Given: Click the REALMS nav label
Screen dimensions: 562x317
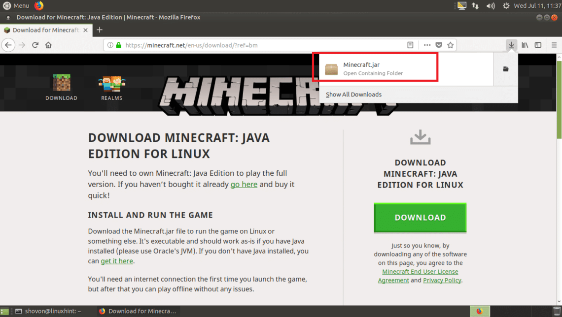Looking at the screenshot, I should pyautogui.click(x=112, y=98).
